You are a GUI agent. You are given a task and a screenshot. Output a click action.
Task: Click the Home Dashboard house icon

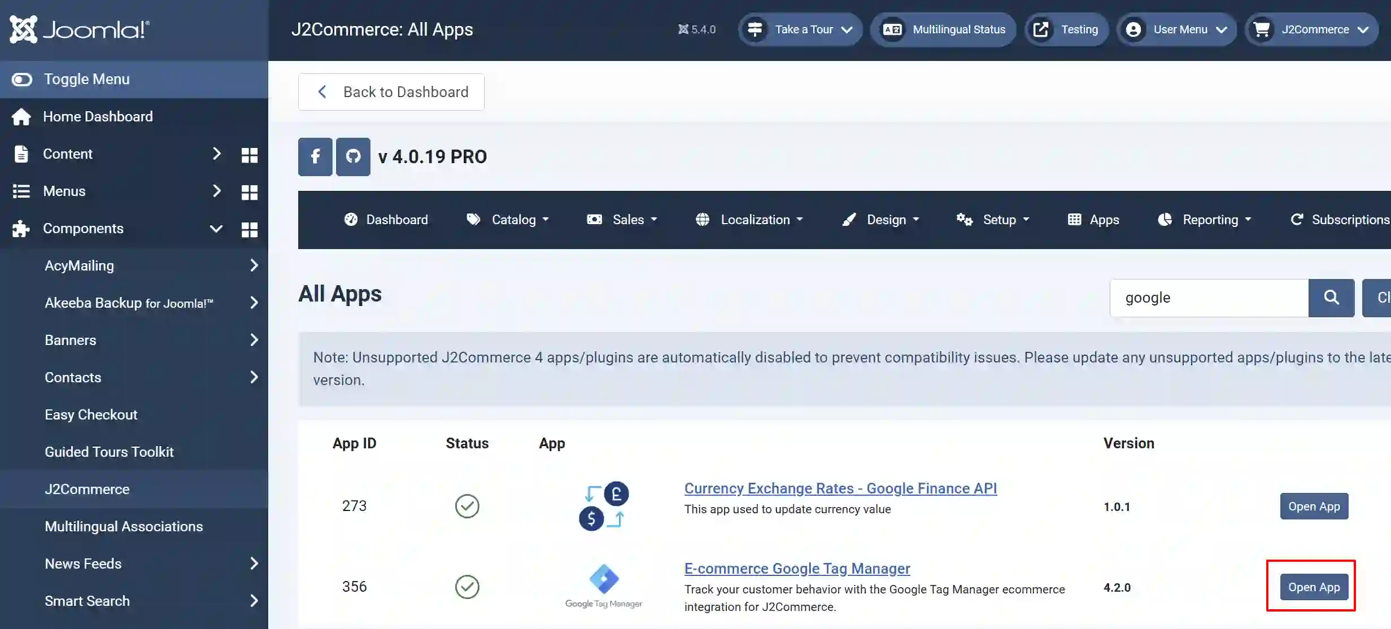[21, 116]
